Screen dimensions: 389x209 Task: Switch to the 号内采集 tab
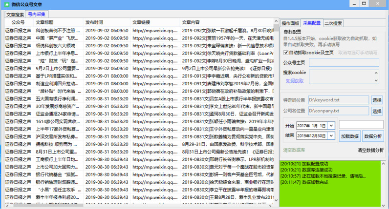coord(37,14)
